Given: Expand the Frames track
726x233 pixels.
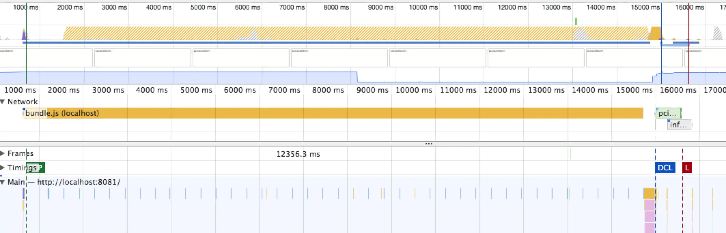Looking at the screenshot, I should click(2, 153).
